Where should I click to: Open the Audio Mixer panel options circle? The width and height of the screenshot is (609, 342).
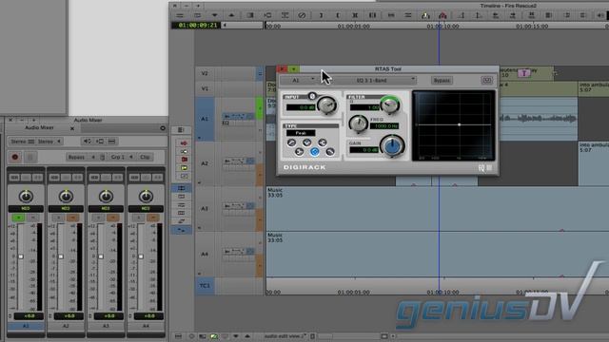(x=163, y=128)
